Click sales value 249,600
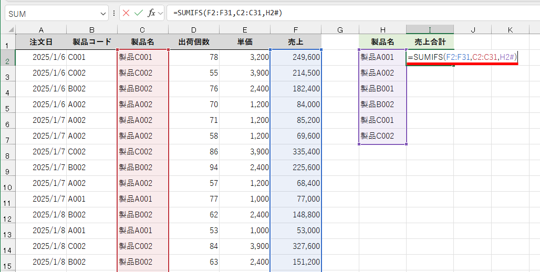540x272 pixels. (x=296, y=58)
